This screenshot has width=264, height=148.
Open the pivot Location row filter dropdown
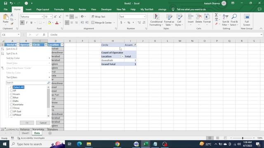point(123,56)
